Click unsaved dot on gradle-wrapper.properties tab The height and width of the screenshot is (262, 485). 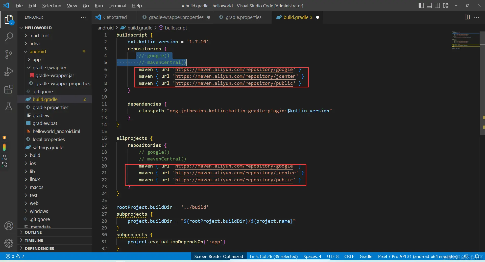click(x=209, y=17)
